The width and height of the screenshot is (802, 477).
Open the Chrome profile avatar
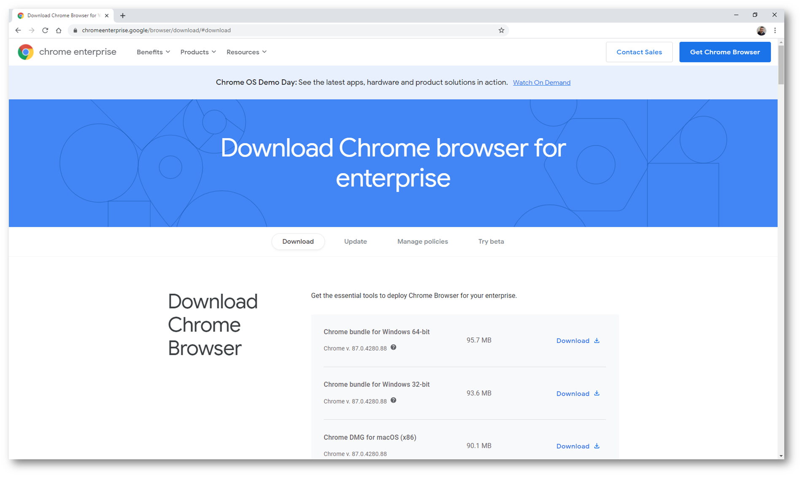coord(761,30)
